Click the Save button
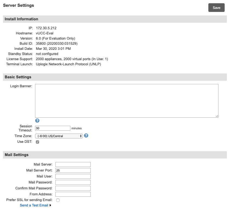The height and width of the screenshot is (210, 229). coord(216,8)
